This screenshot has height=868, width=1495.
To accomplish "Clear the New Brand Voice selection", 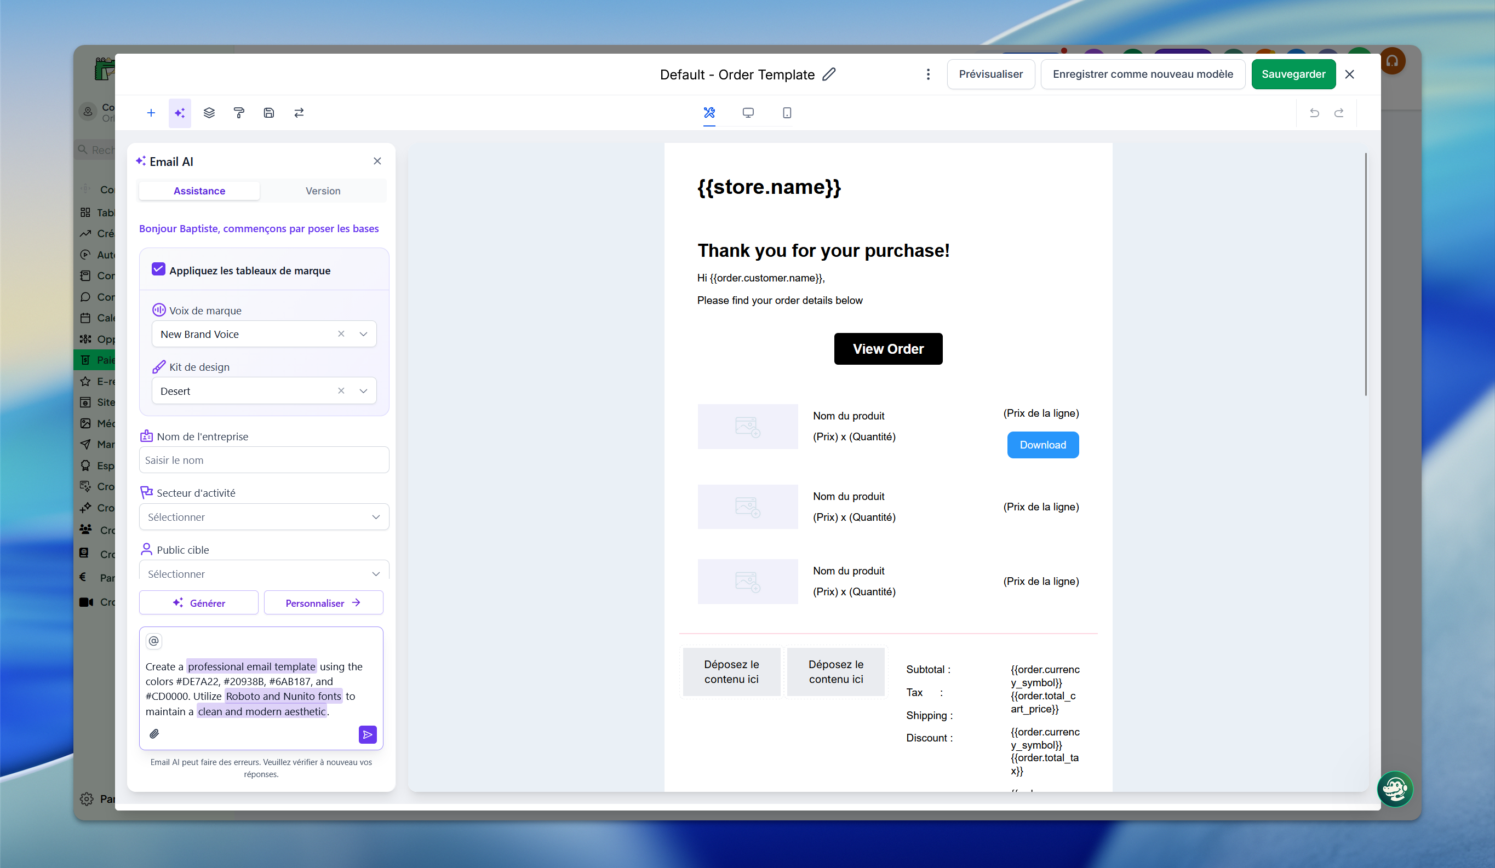I will [341, 334].
